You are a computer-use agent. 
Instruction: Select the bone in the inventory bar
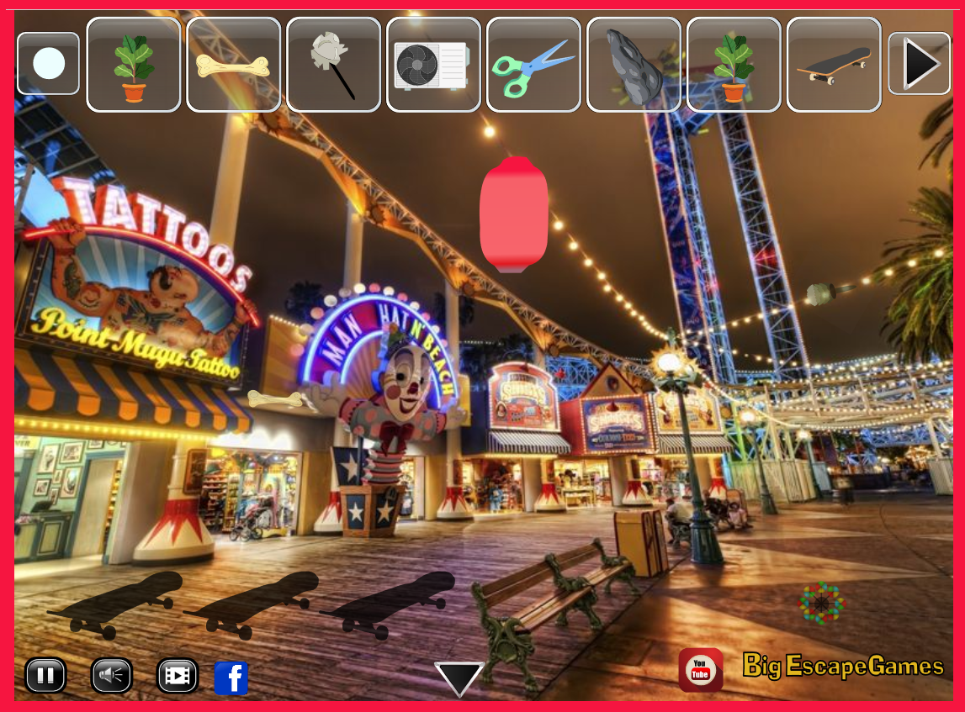point(233,66)
